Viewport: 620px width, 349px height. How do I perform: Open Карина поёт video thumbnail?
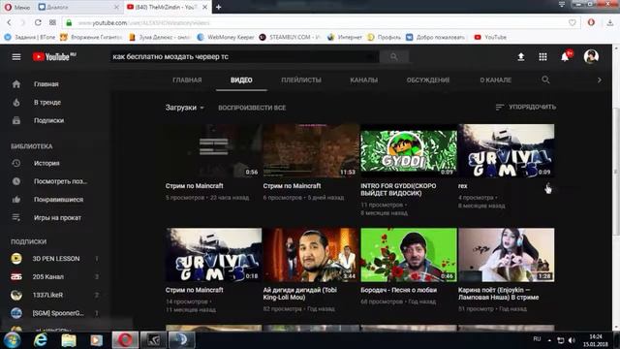(506, 255)
